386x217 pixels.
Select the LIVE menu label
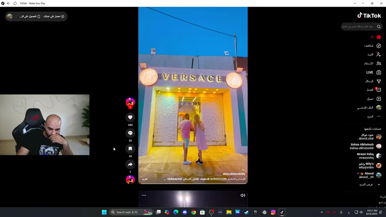370,72
